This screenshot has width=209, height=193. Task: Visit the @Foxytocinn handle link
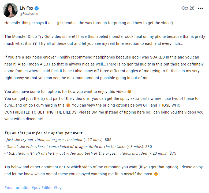pos(29,14)
